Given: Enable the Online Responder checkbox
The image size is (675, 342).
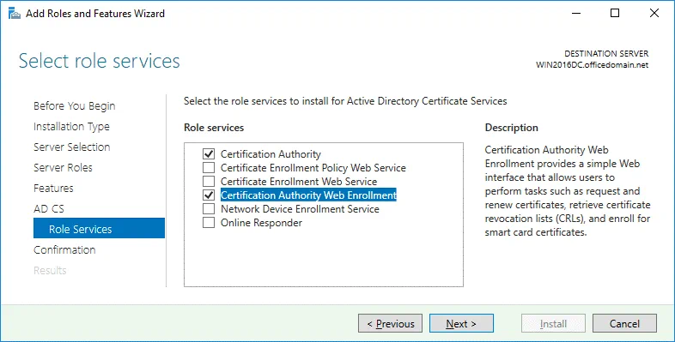Looking at the screenshot, I should [209, 223].
